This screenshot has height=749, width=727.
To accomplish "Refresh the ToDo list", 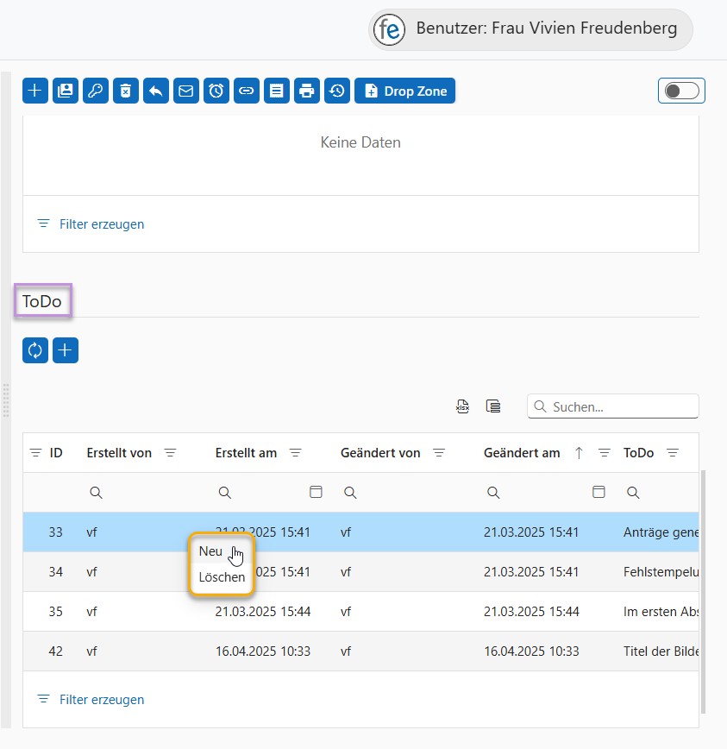I will pos(35,350).
